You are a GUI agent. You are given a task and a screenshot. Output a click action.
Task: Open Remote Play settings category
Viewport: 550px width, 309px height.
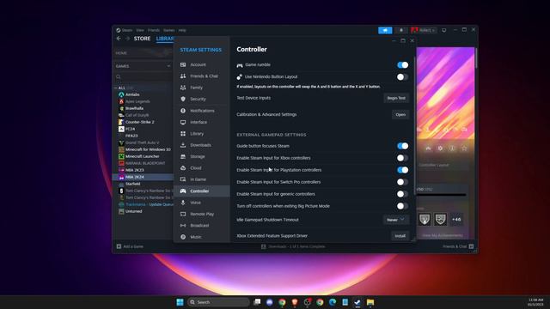(201, 214)
